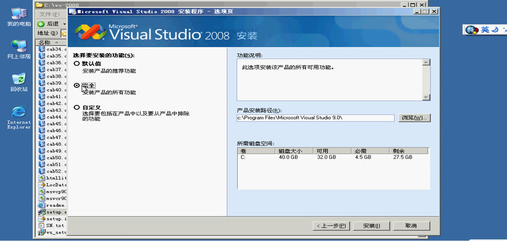Select cab50 file icon in Explorer
This screenshot has width=507, height=241.
point(42,157)
